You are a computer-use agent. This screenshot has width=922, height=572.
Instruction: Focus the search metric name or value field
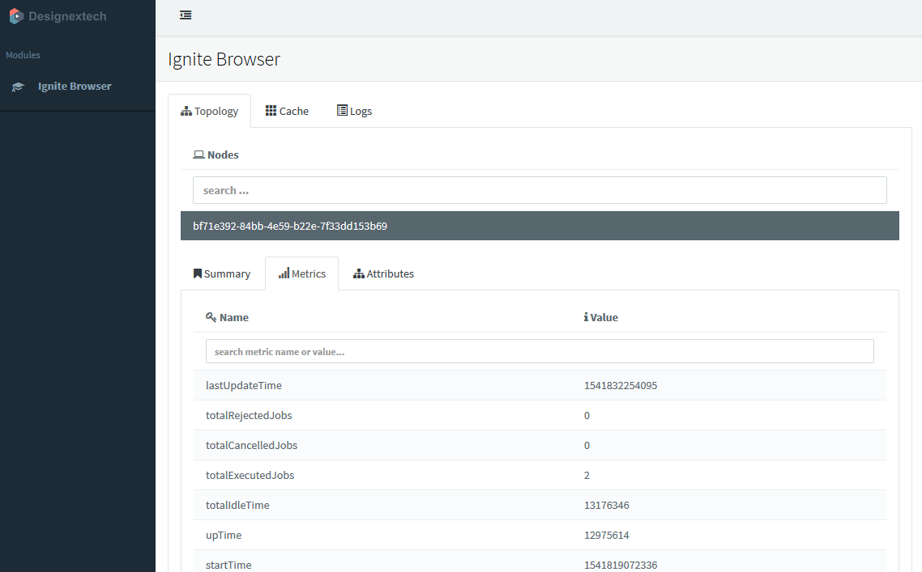tap(540, 351)
